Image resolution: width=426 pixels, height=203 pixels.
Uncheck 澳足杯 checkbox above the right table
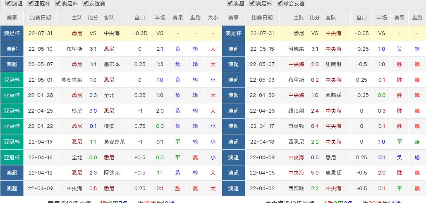click(252, 3)
